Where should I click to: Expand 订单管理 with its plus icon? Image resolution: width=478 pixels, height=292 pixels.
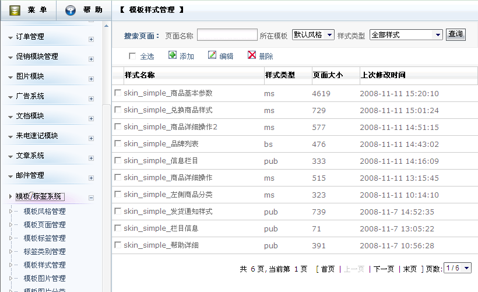pyautogui.click(x=91, y=39)
